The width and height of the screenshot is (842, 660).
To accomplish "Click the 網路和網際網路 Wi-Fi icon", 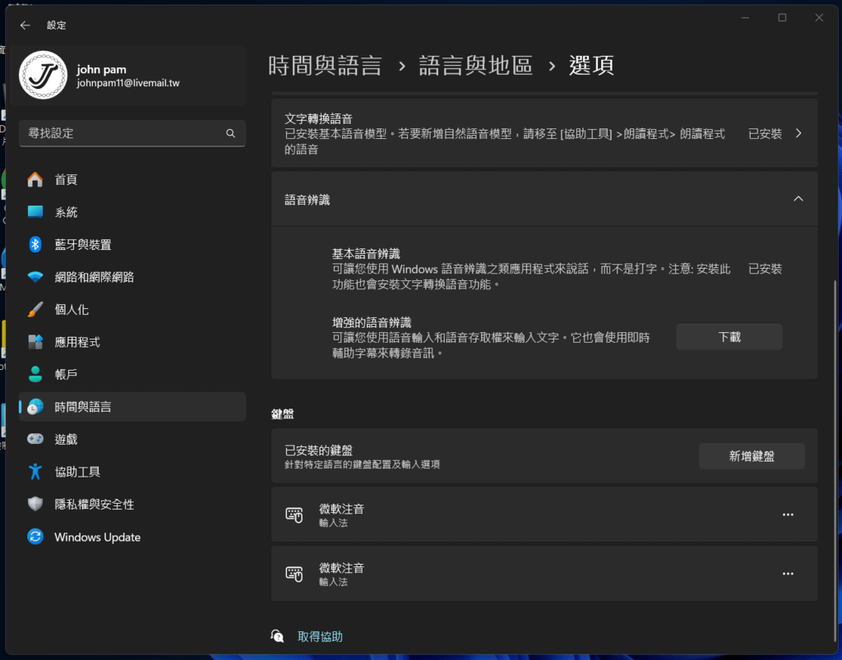I will (35, 277).
